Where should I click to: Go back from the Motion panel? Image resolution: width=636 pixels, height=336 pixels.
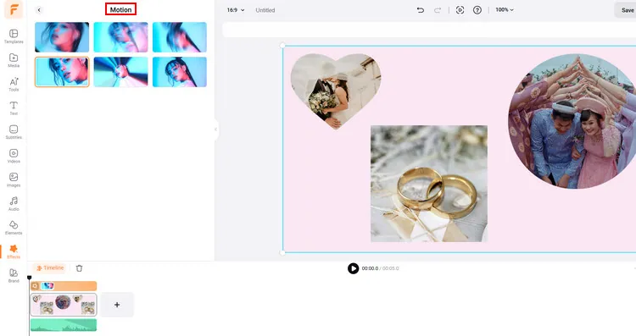click(x=39, y=9)
